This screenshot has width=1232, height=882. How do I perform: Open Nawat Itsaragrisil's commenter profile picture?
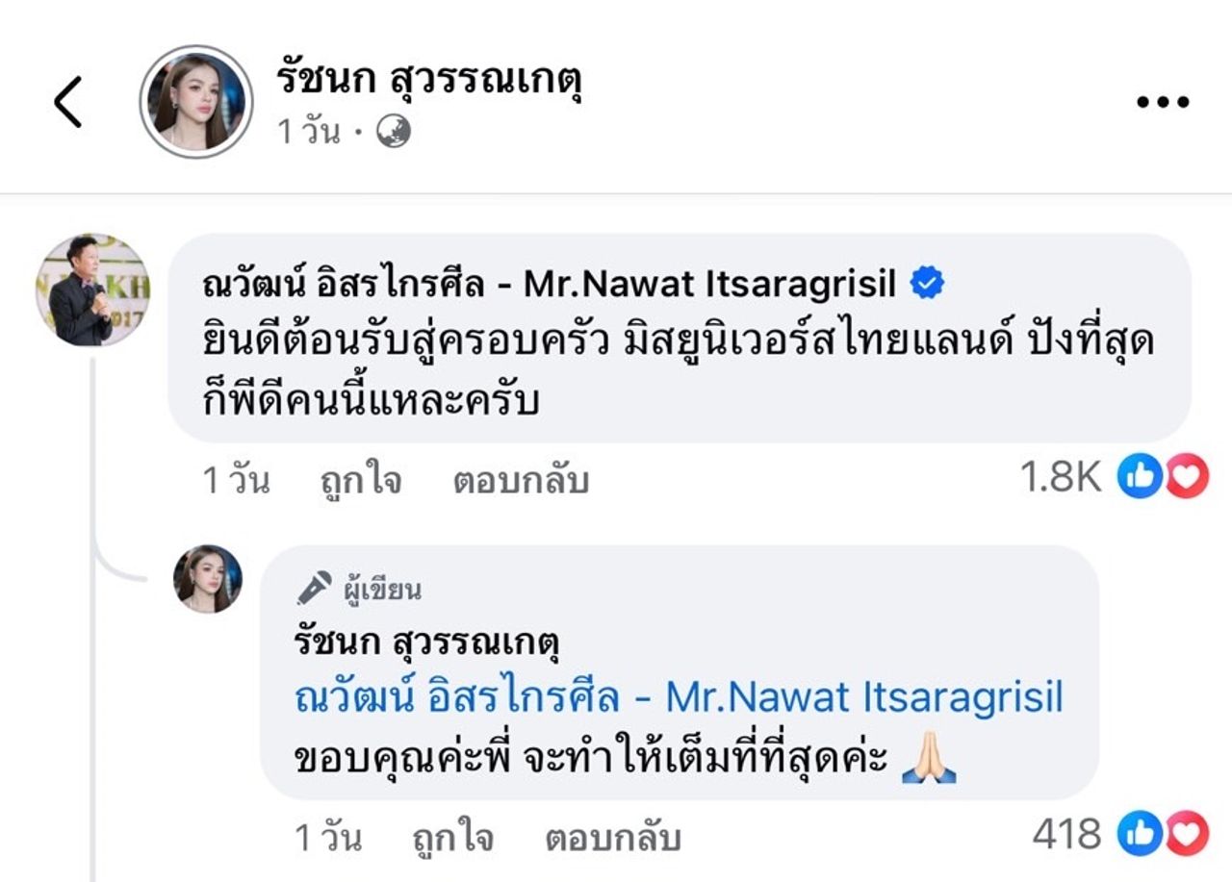pyautogui.click(x=92, y=290)
